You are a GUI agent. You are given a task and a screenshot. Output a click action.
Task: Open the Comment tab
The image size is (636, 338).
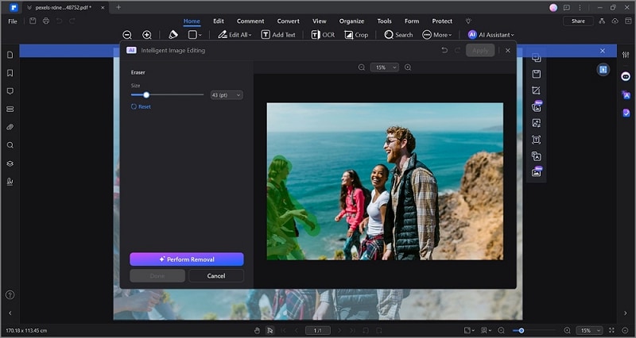[250, 21]
